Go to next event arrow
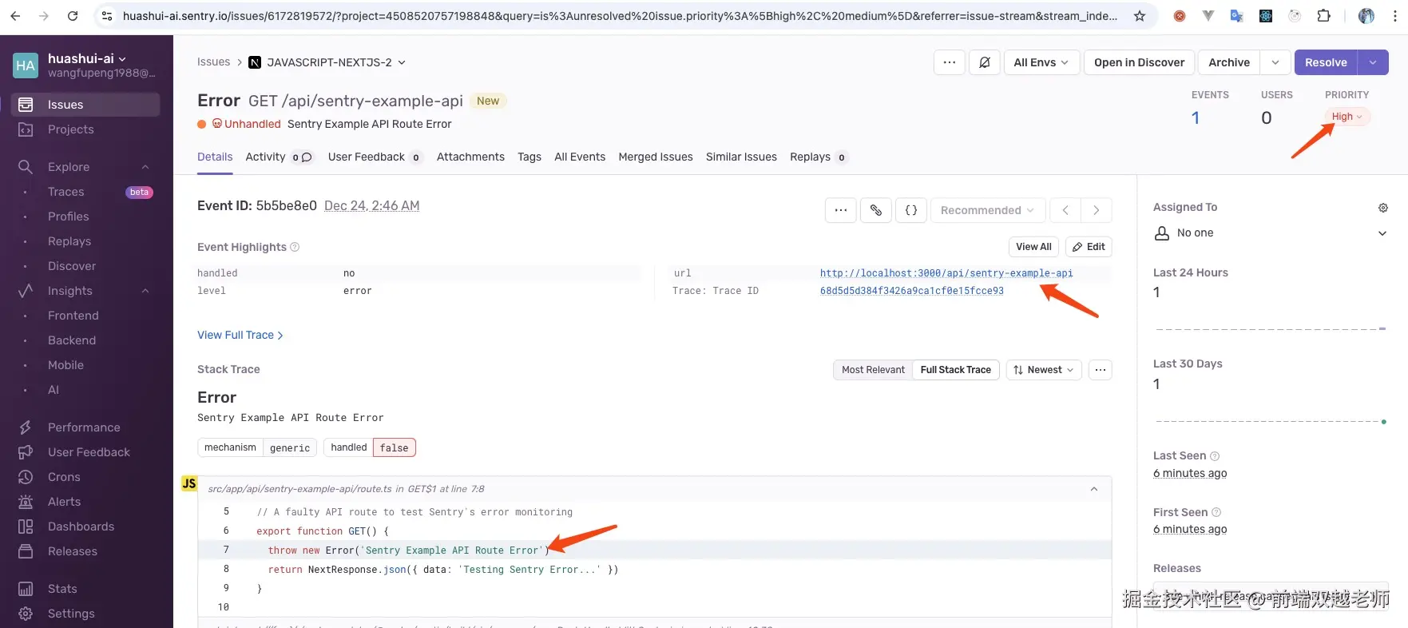Screen dimensions: 1408x628 point(1097,210)
